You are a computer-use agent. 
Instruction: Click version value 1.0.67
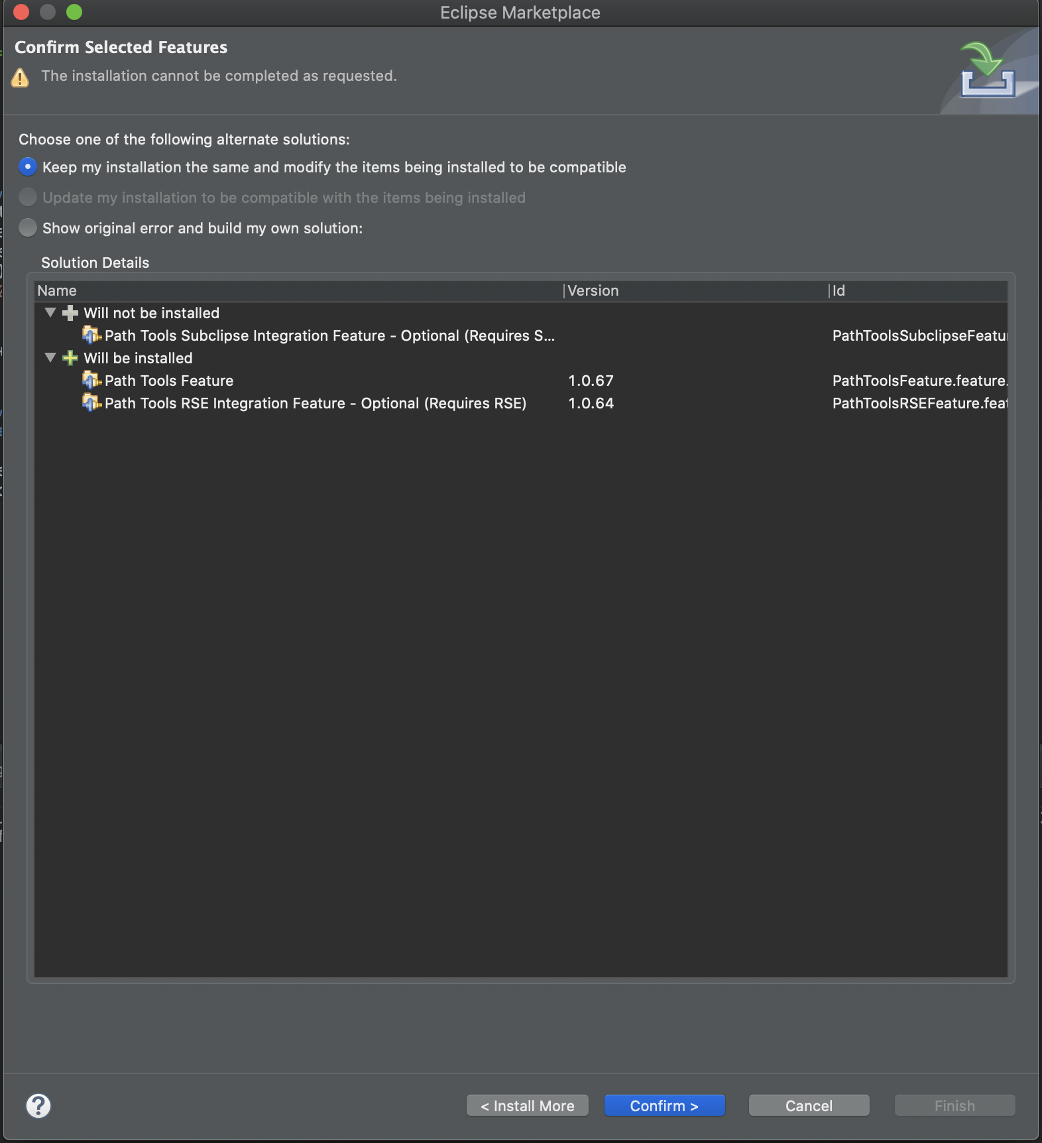tap(591, 381)
